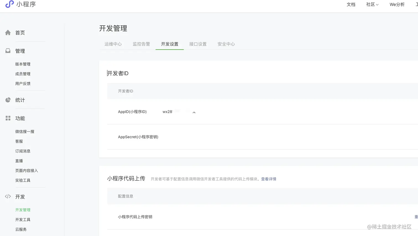Open 订阅消息 in the sidebar

(x=23, y=151)
